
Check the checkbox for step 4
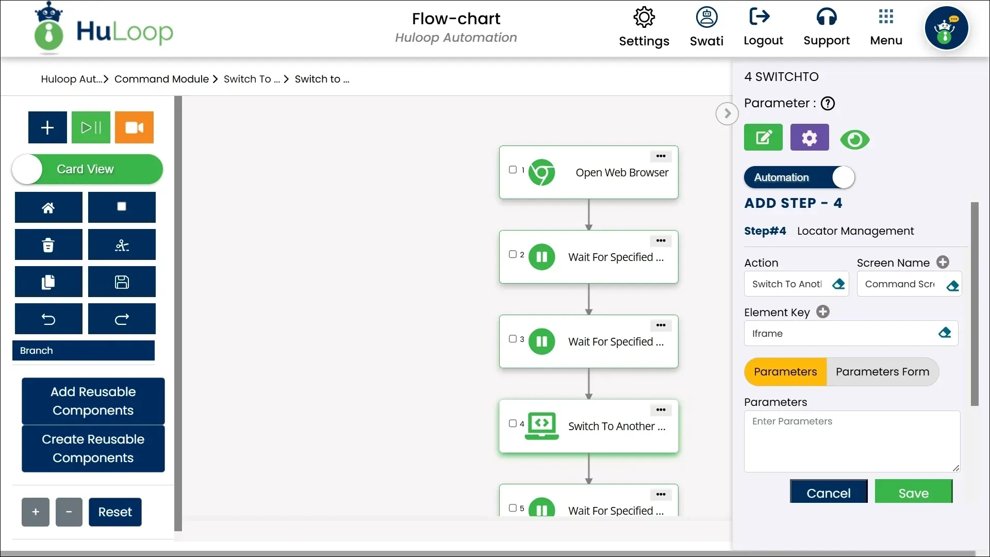coord(513,423)
